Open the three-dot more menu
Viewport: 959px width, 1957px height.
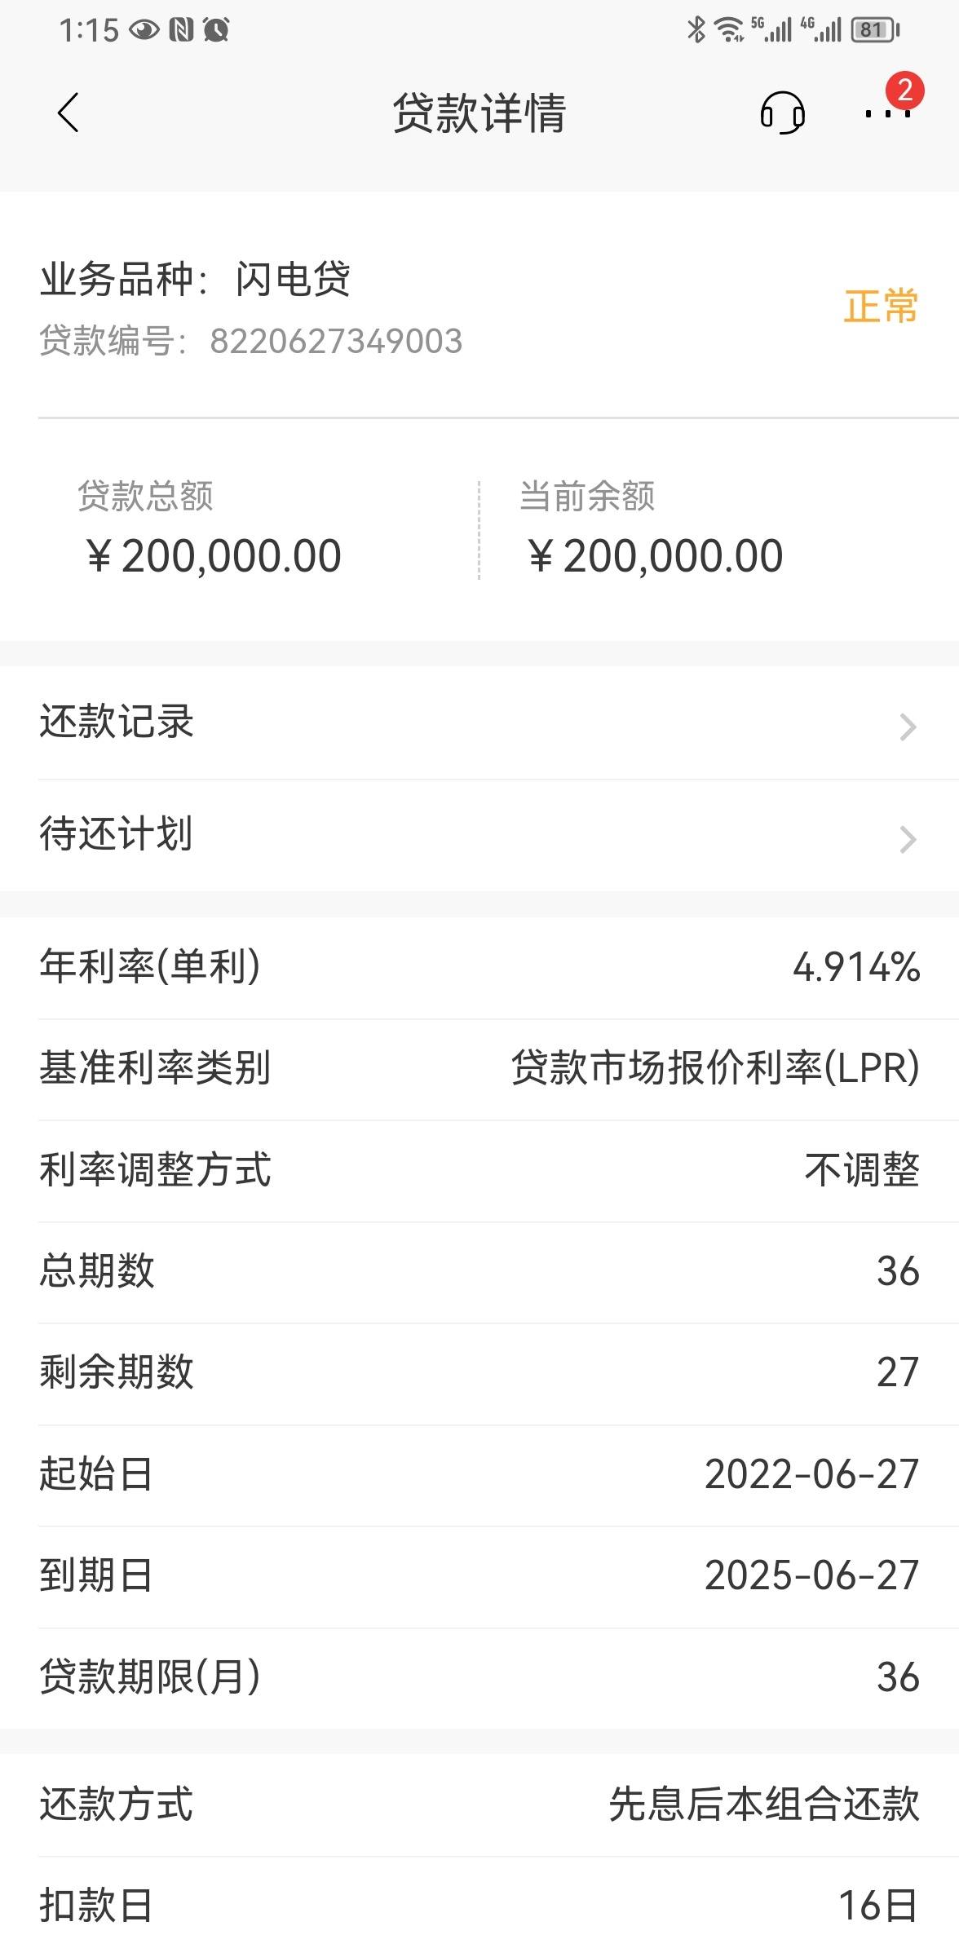887,114
